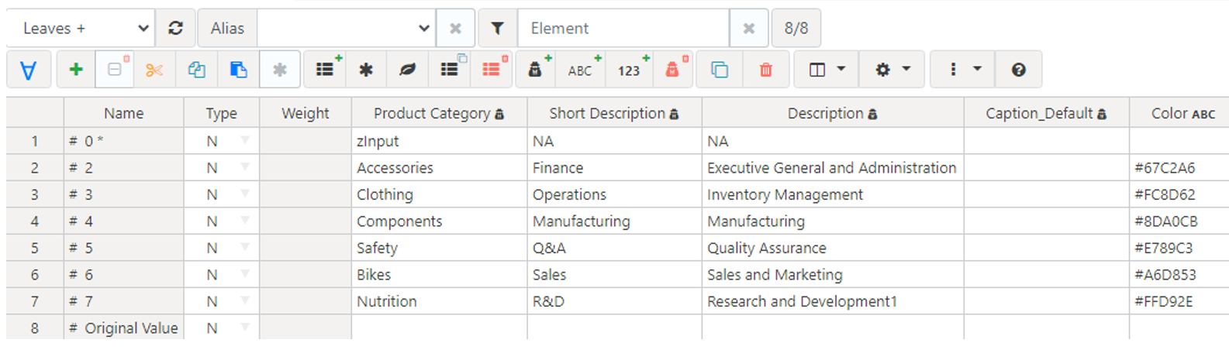Viewport: 1229px width, 350px height.
Task: Clear the Element filter with X
Action: pos(749,29)
